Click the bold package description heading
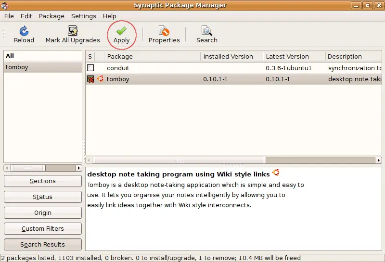 179,174
